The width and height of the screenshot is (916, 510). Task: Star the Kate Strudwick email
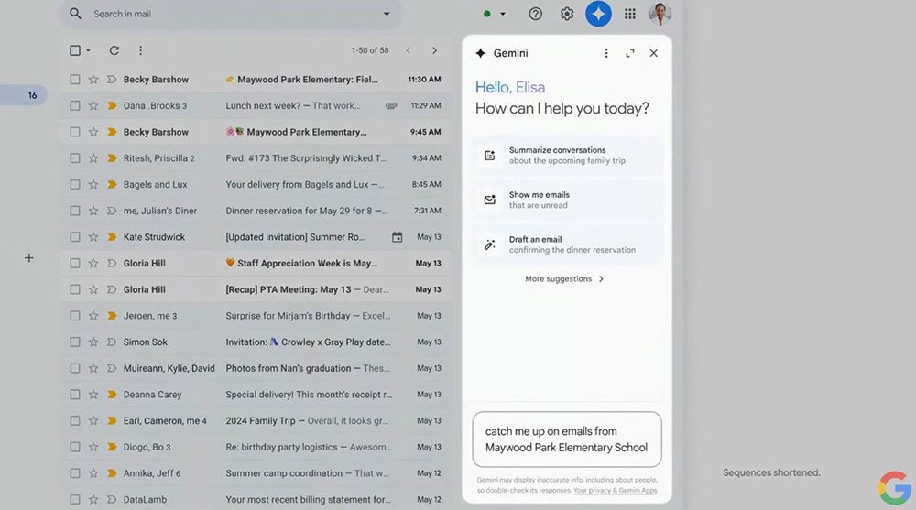tap(93, 237)
